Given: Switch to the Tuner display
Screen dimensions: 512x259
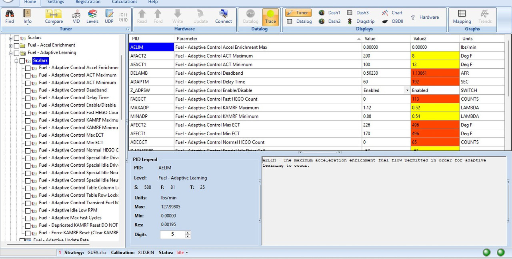Looking at the screenshot, I should 298,13.
